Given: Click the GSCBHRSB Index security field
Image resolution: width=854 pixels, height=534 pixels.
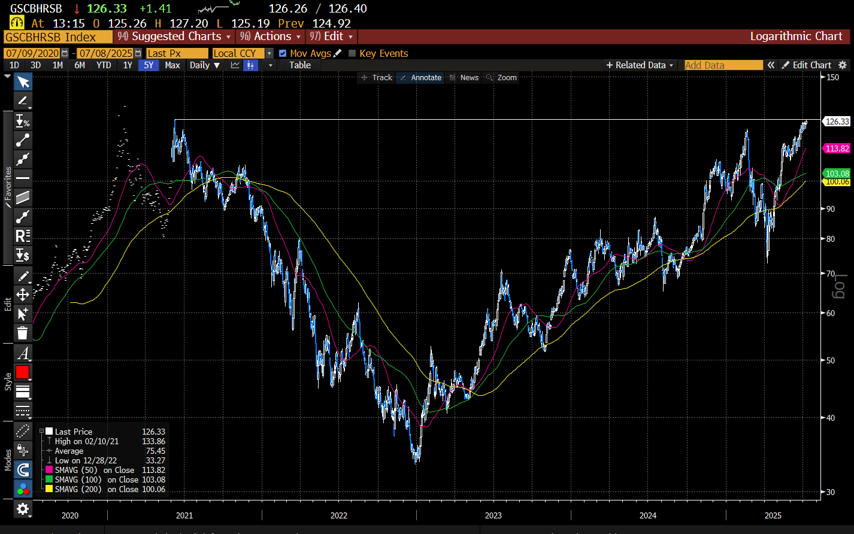Looking at the screenshot, I should coord(57,37).
